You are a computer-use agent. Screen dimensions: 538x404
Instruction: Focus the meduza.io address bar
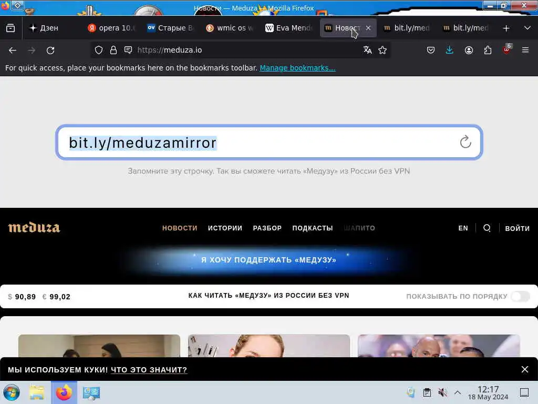click(x=240, y=50)
